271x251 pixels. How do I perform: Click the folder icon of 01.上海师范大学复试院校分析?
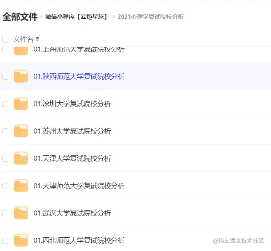[21, 51]
